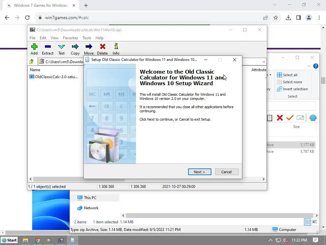Click the share page icon in Chrome
This screenshot has height=245, width=326.
coord(266,18)
